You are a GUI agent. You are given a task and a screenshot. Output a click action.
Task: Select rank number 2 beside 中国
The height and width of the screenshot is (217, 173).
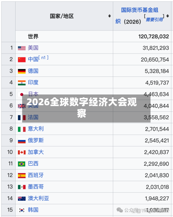click(11, 60)
